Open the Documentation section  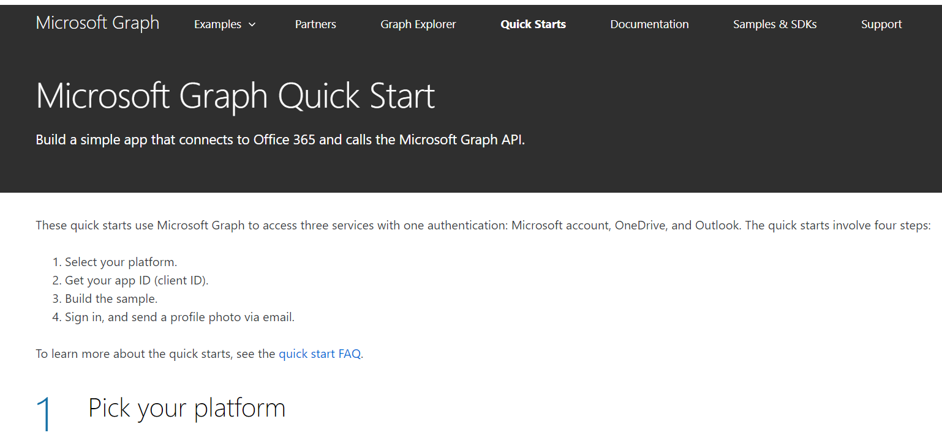[x=649, y=24]
